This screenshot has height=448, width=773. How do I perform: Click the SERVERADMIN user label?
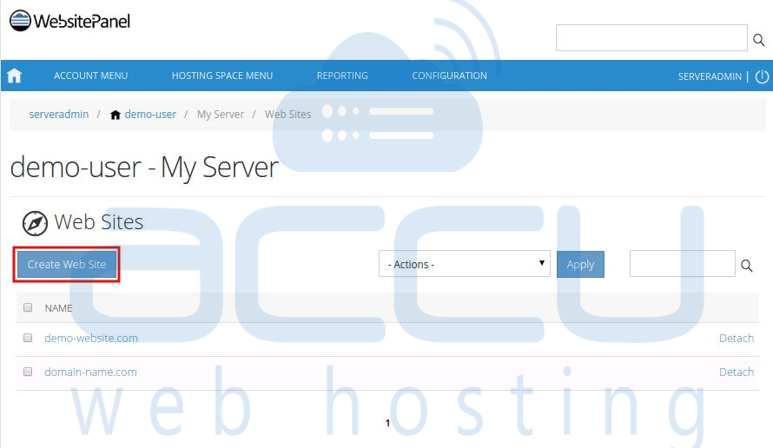(x=710, y=76)
